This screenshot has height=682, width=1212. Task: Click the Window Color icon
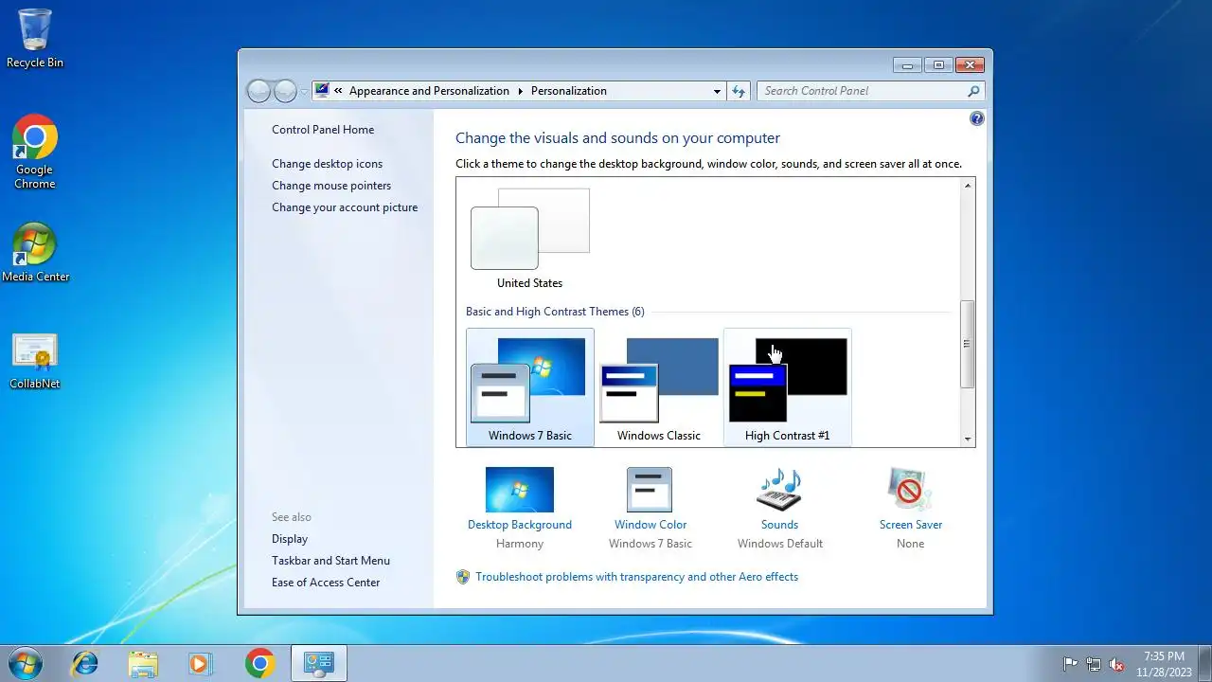(650, 490)
